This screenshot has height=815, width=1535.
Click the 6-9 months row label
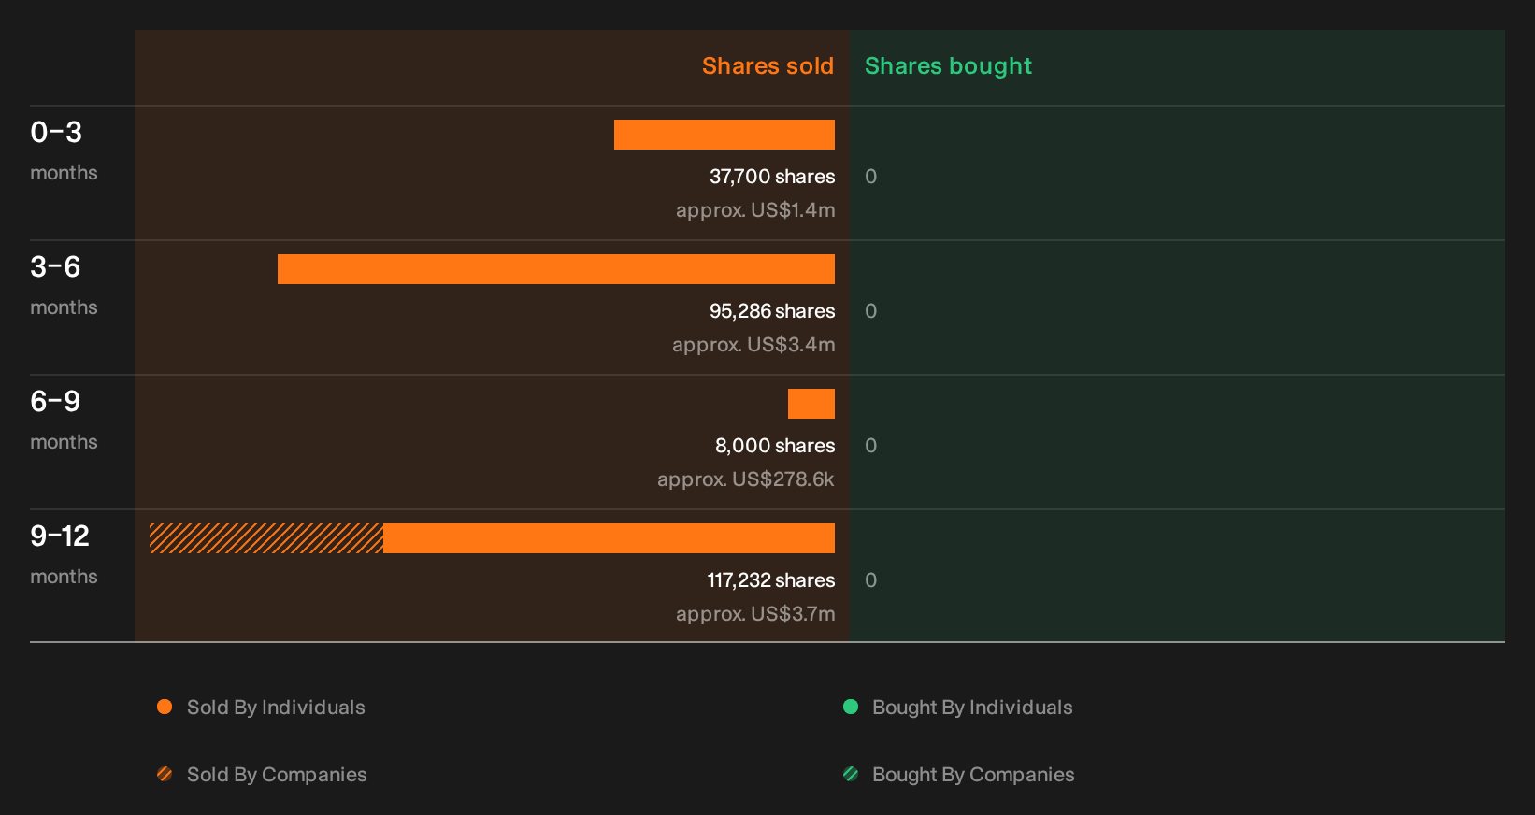click(64, 419)
